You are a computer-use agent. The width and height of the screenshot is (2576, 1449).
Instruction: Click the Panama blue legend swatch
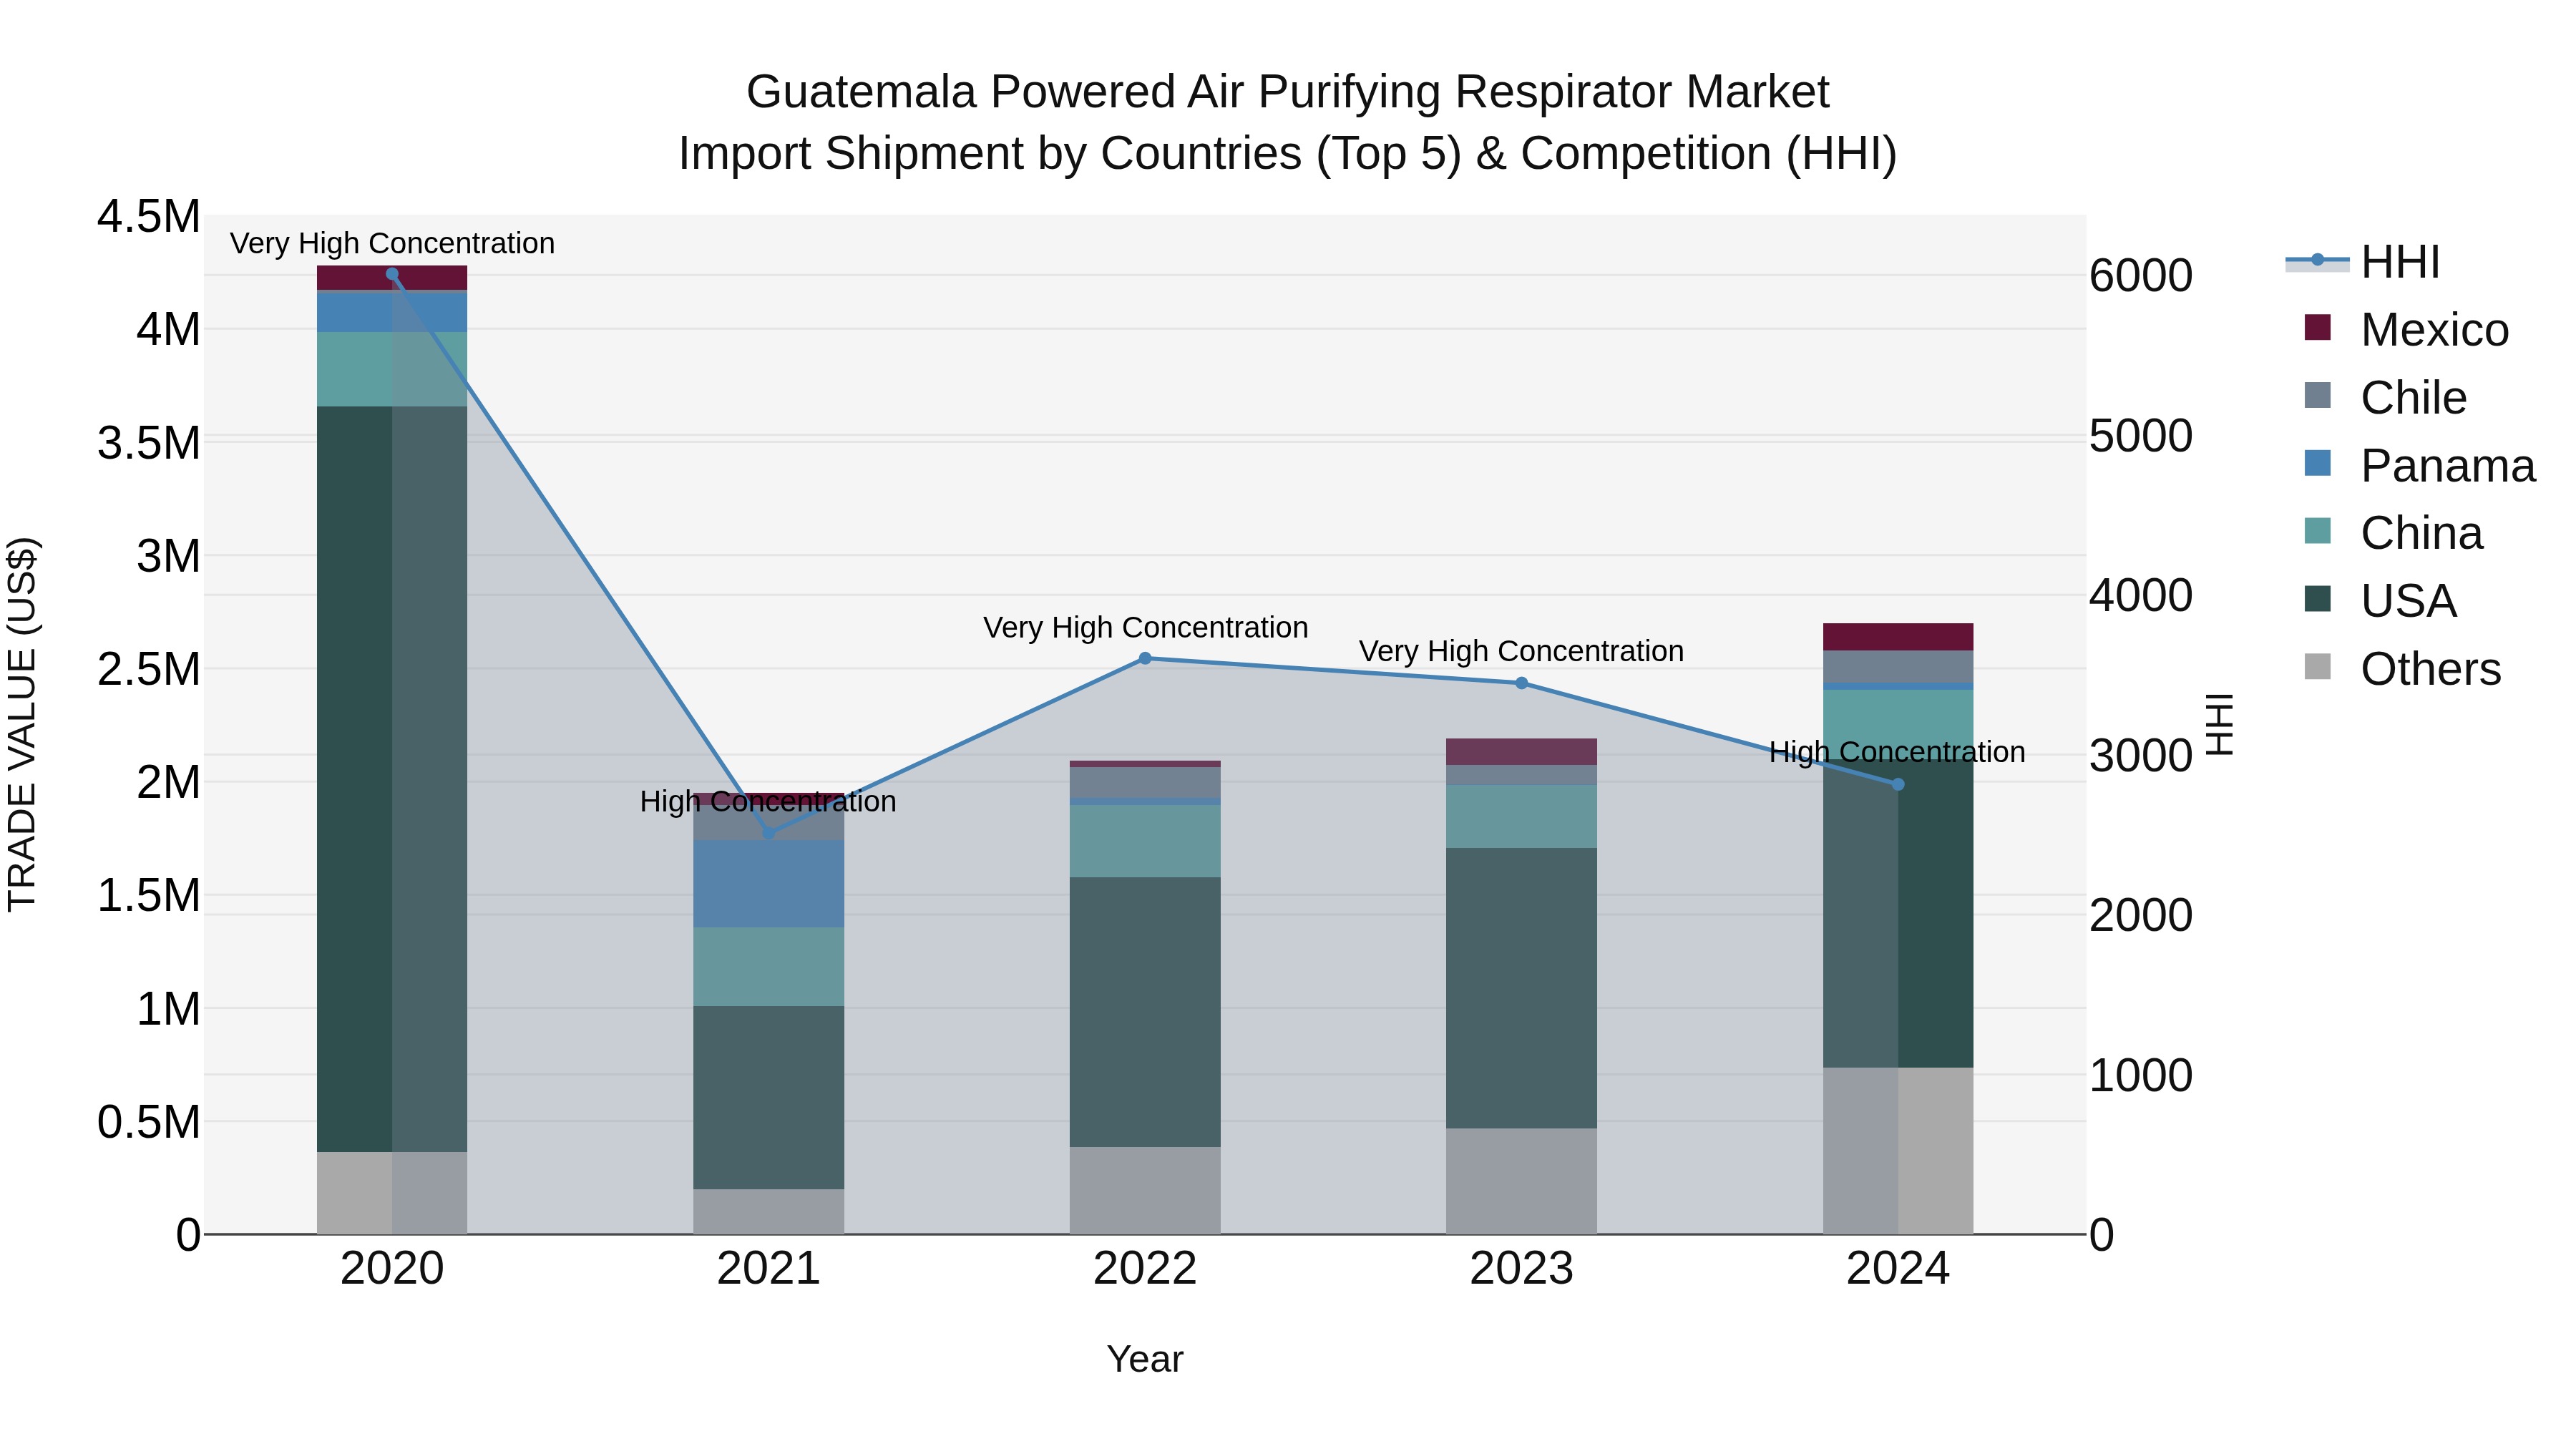coord(2317,463)
